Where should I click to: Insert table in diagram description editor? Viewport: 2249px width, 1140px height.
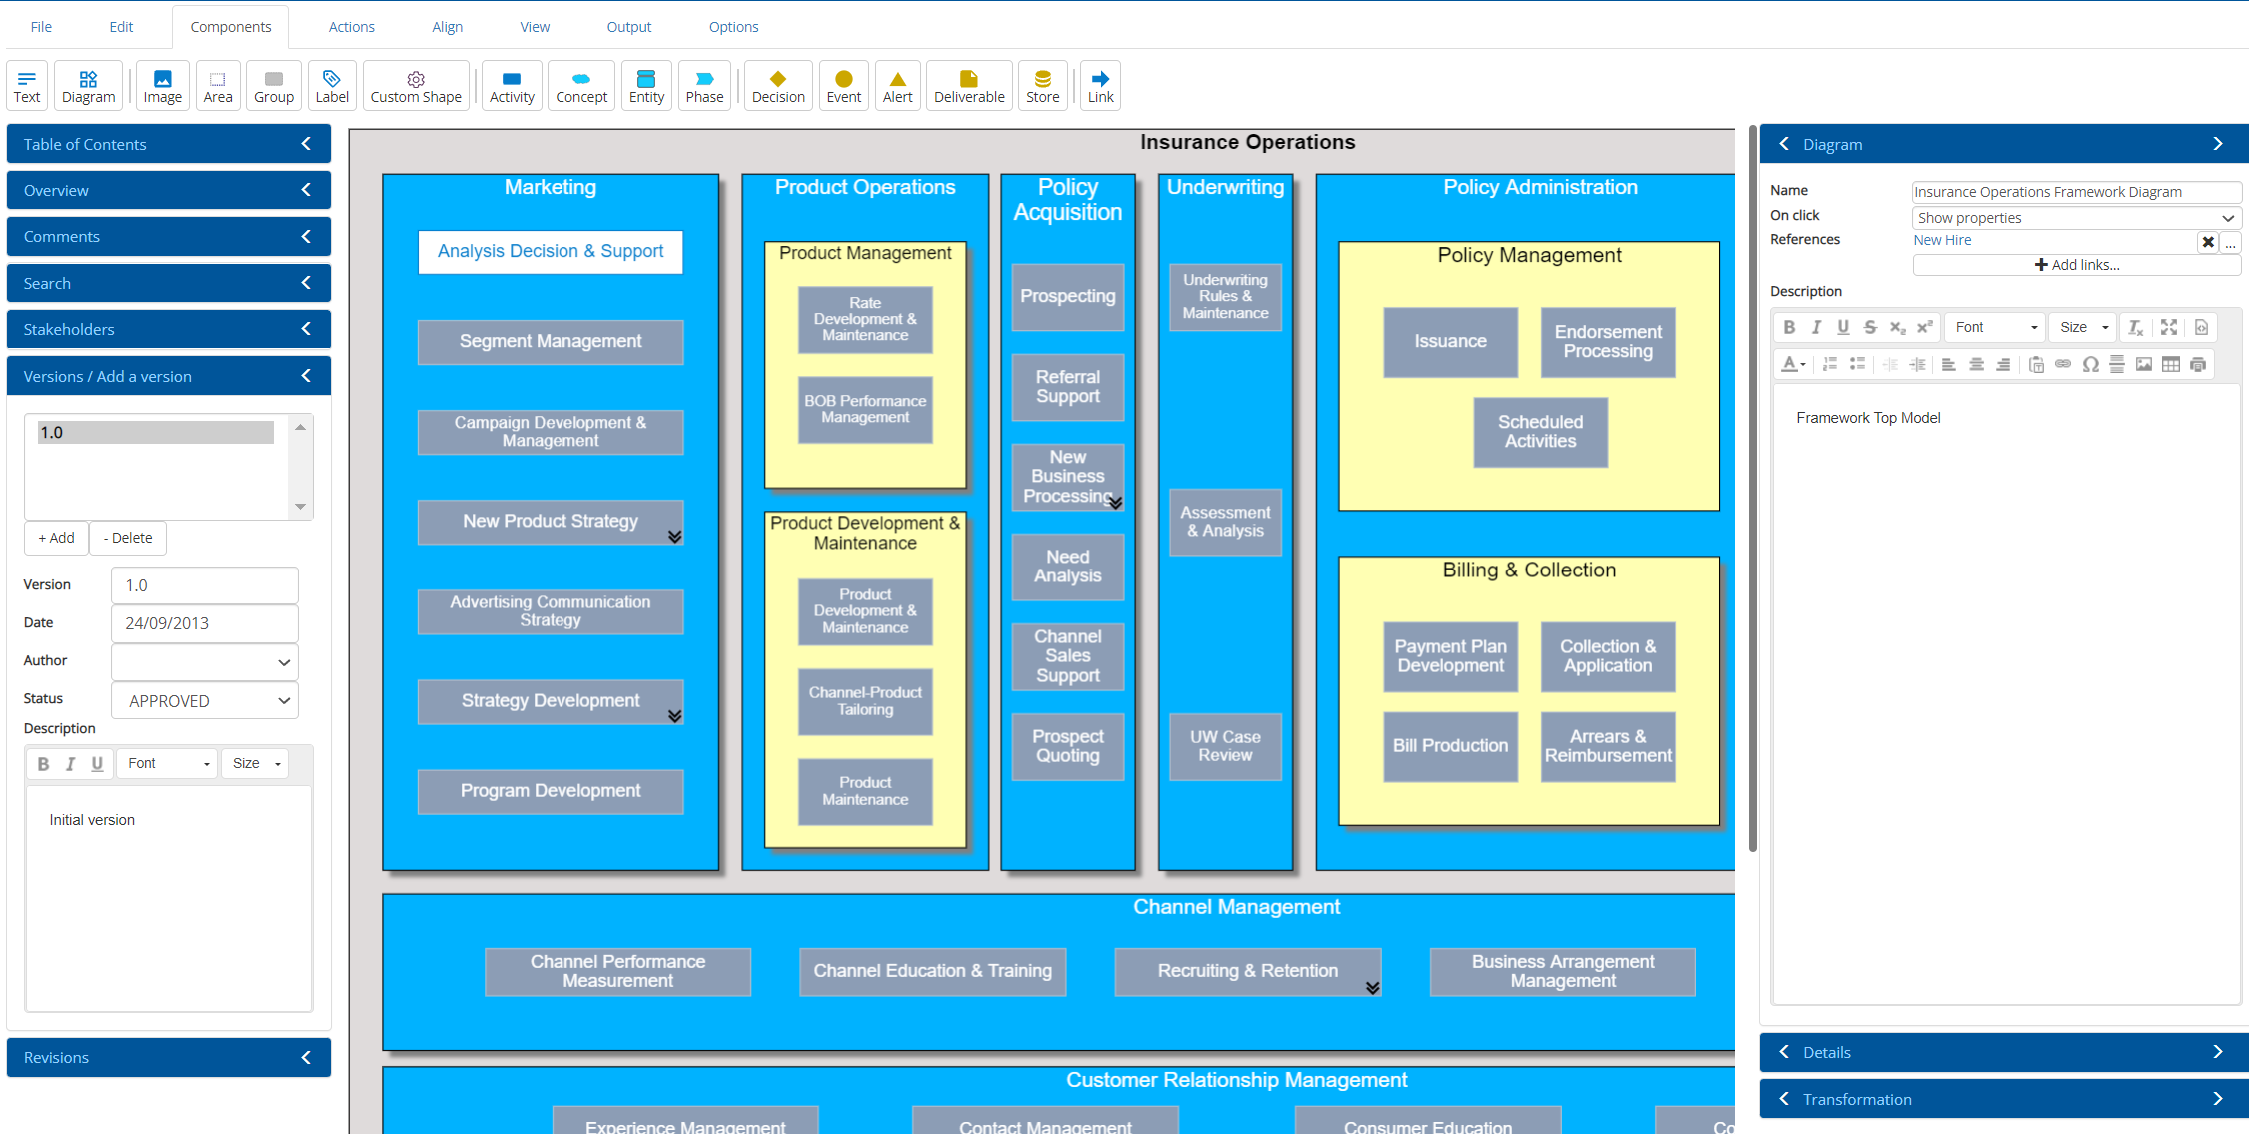pyautogui.click(x=2170, y=365)
